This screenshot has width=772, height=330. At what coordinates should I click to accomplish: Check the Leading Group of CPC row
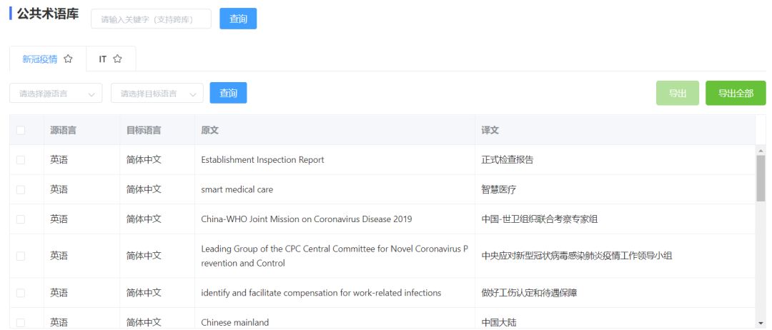point(21,256)
